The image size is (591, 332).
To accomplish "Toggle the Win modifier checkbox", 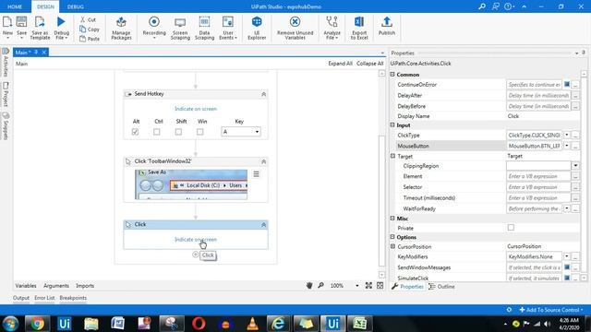I will pos(200,132).
